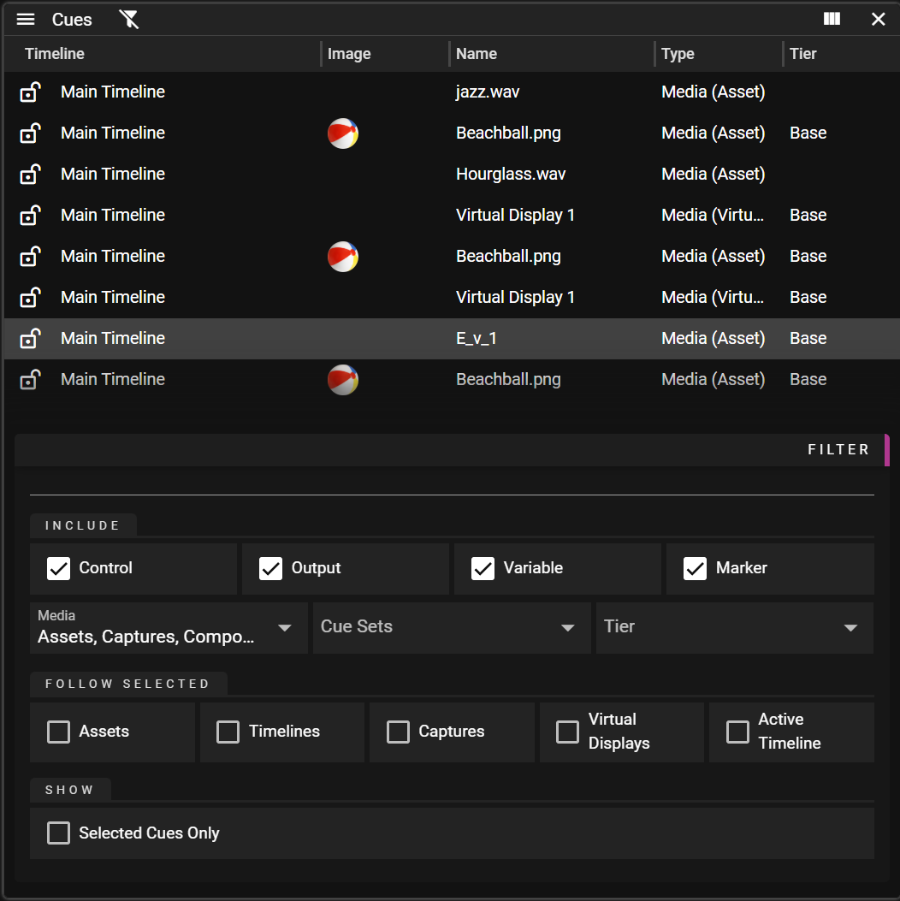Open the Tier filter dropdown
900x901 pixels.
pos(734,627)
